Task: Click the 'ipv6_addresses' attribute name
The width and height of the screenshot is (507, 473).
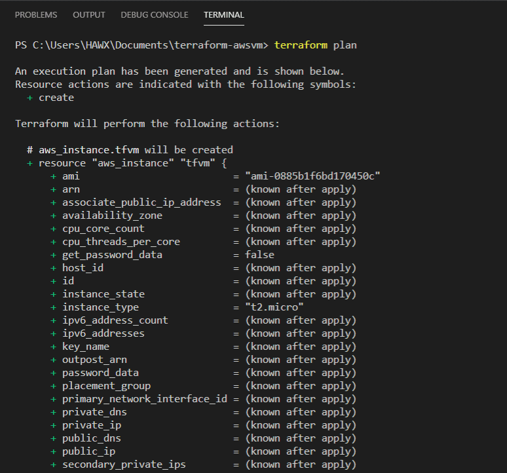Action: coord(103,333)
